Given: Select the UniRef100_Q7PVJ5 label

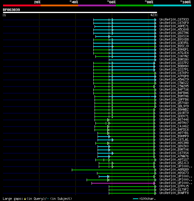Looking at the screenshot, I should pos(174,186).
